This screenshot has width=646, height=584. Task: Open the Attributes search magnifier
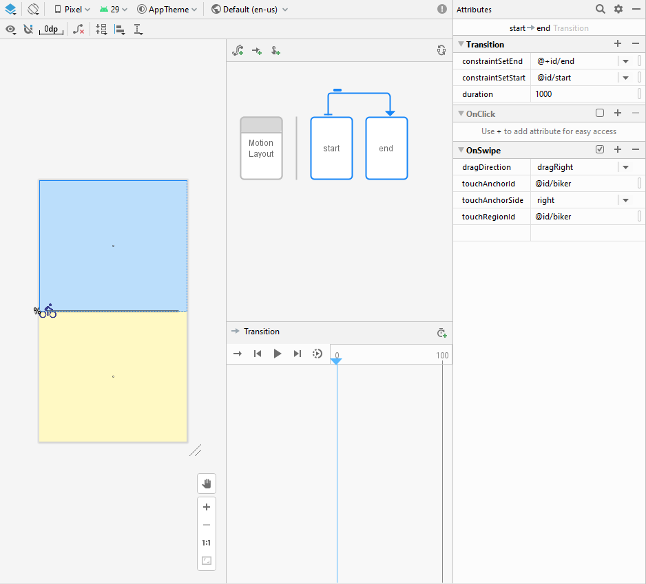click(601, 9)
